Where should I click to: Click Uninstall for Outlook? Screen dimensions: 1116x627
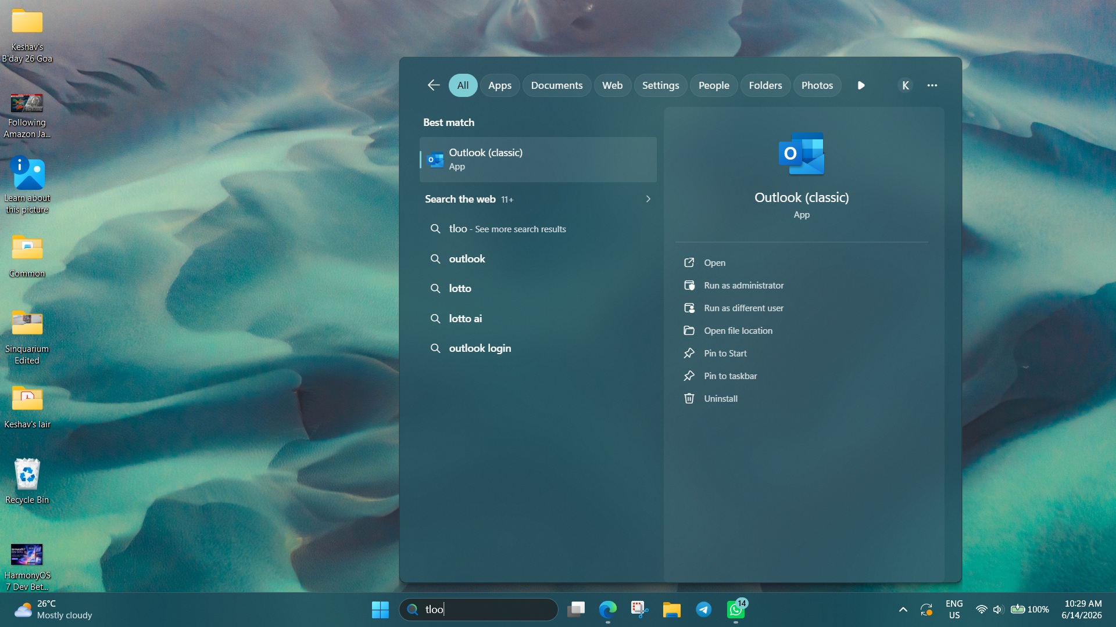(802, 399)
